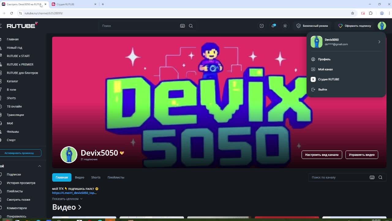Open the browser profile icon
This screenshot has width=392, height=221.
(382, 13)
